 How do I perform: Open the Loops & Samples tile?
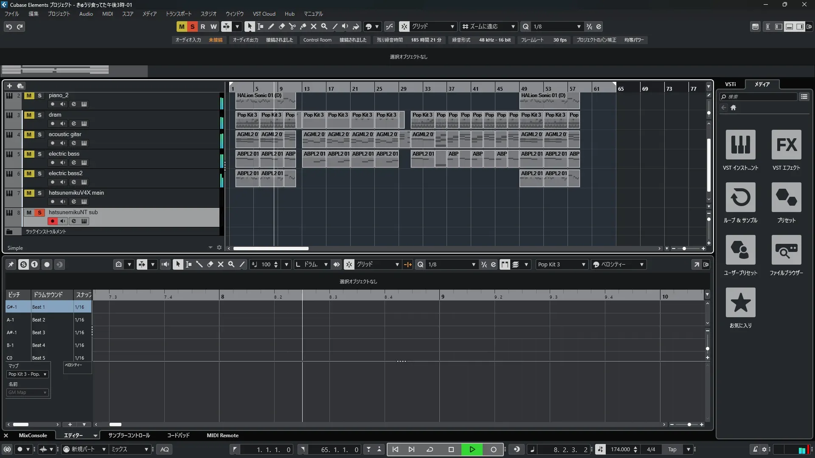click(x=740, y=197)
